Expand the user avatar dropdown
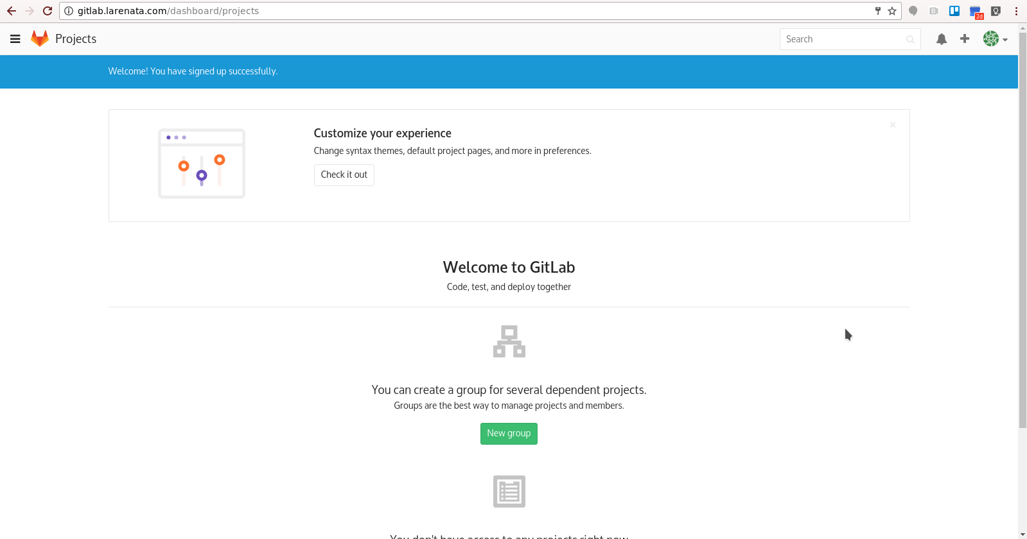 click(x=995, y=39)
